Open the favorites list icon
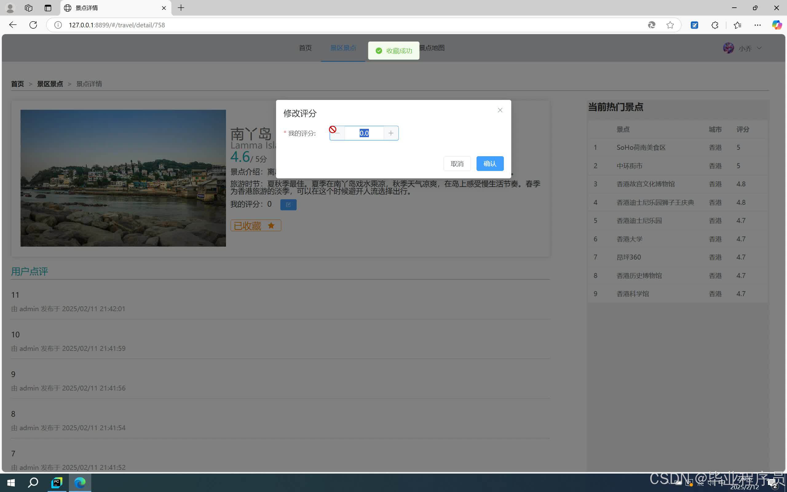This screenshot has height=492, width=787. [x=737, y=25]
